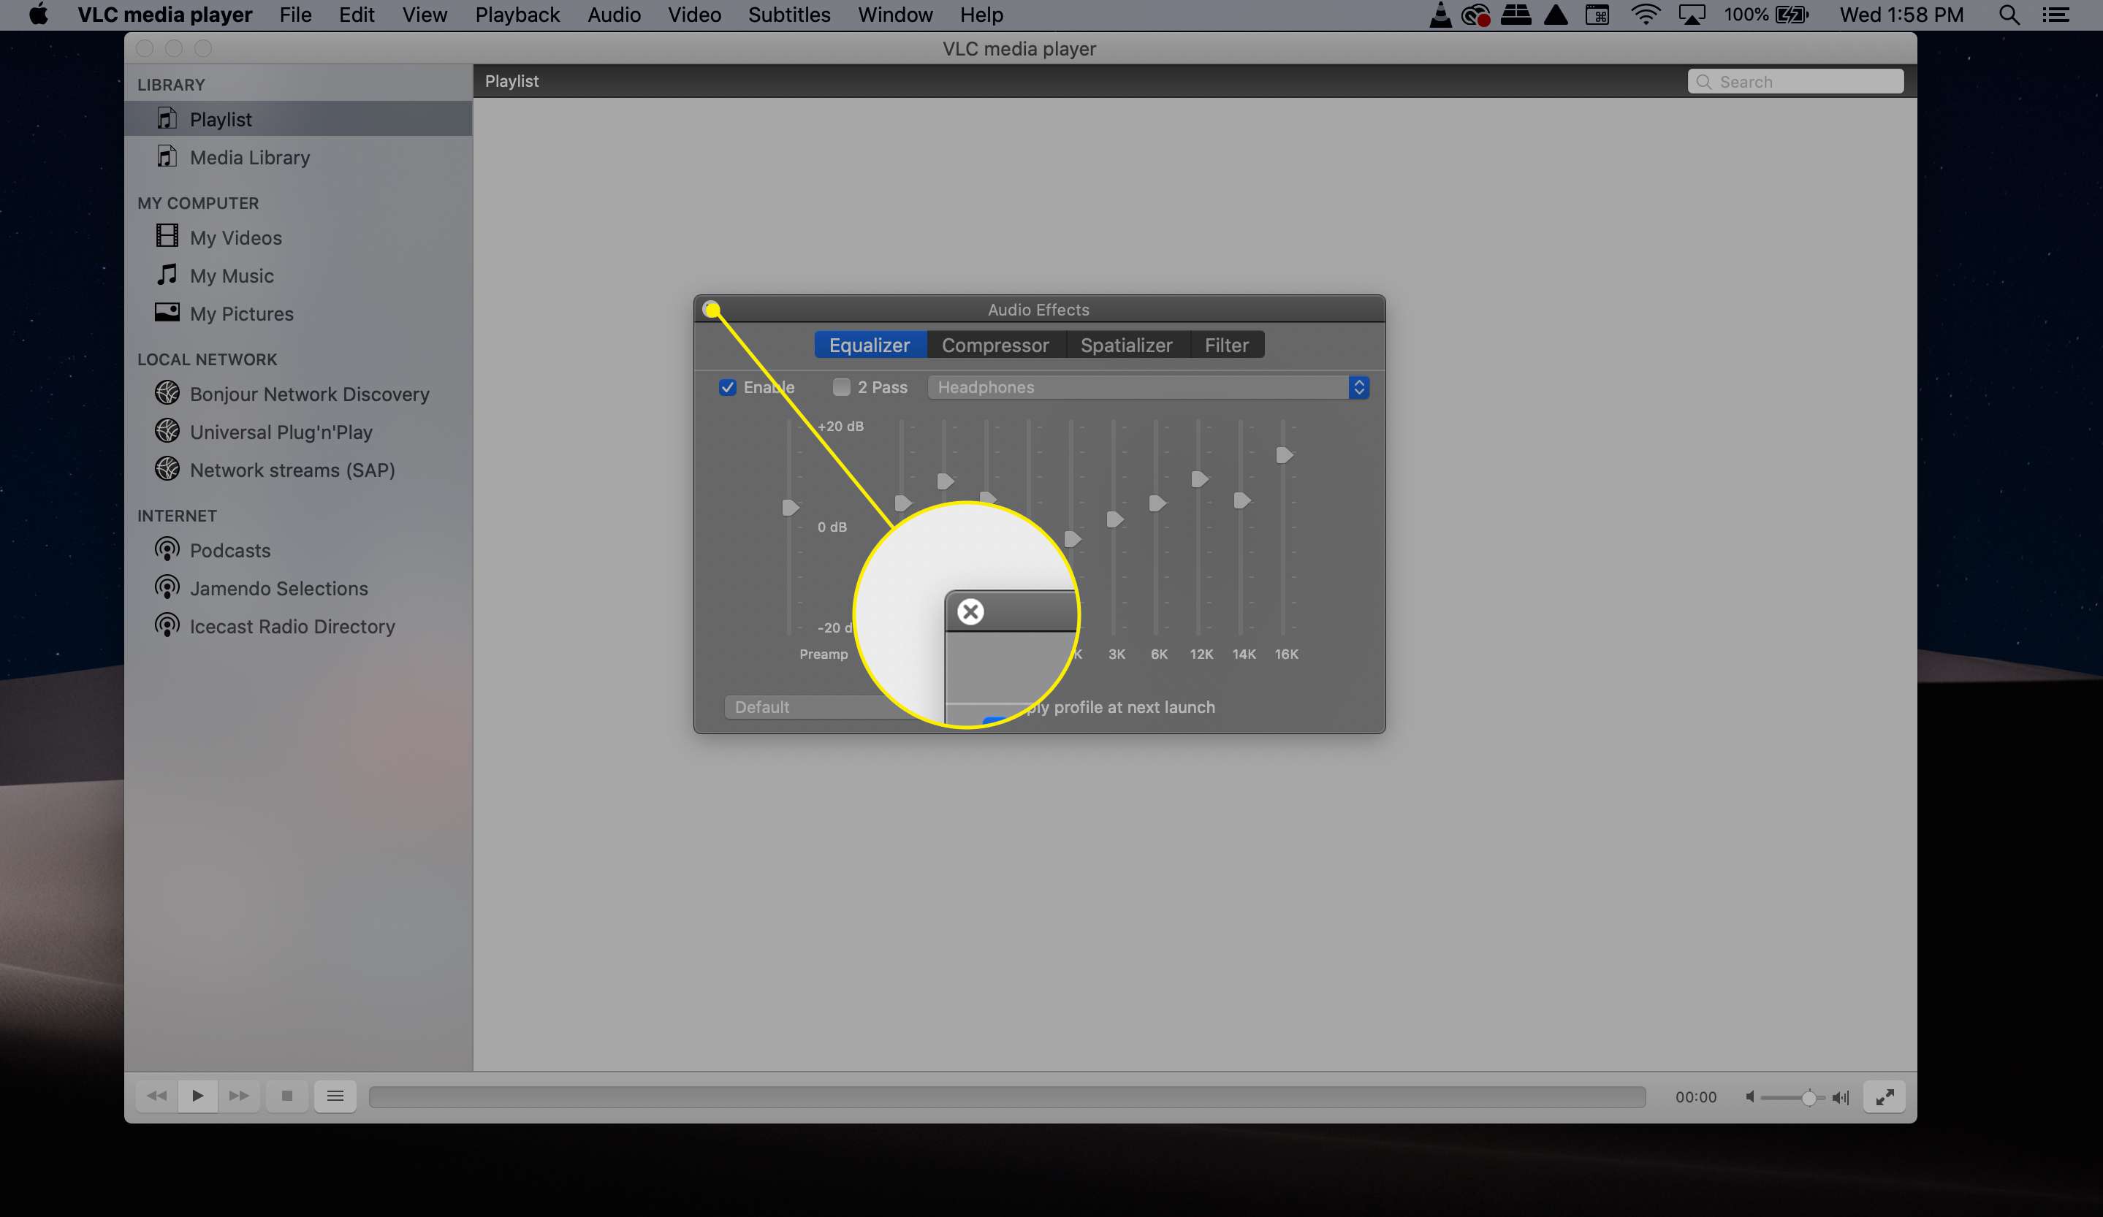The image size is (2103, 1217).
Task: Open the Wi-Fi status menu
Action: click(1645, 15)
